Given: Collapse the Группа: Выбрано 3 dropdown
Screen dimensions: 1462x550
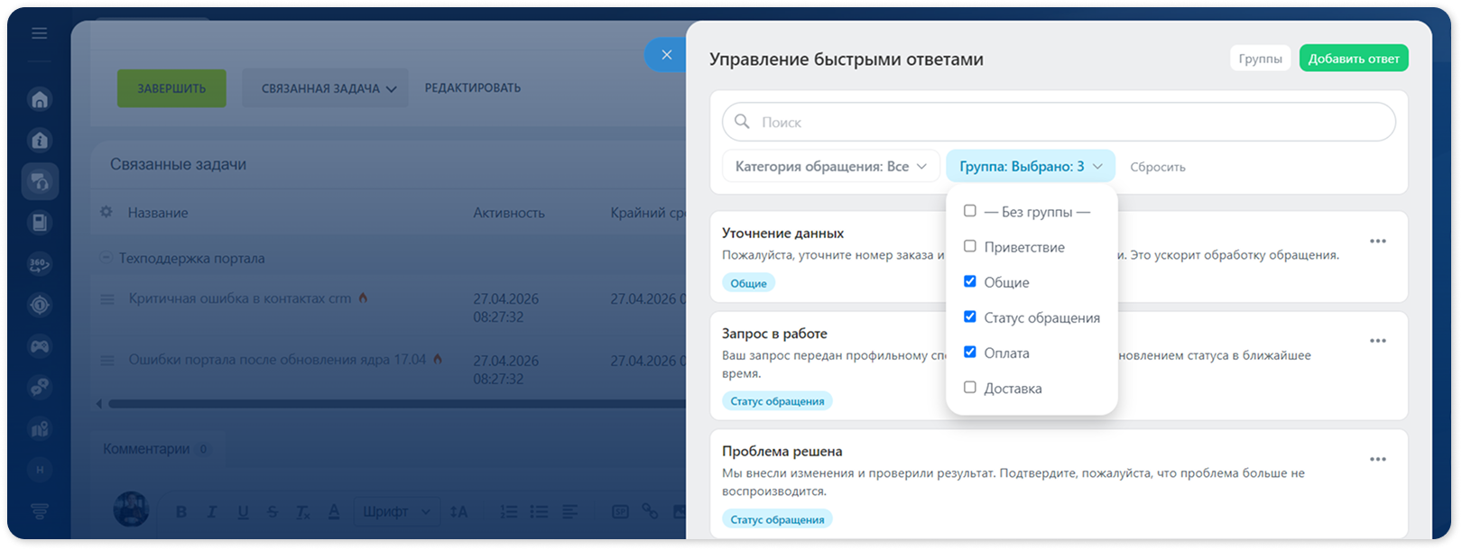Looking at the screenshot, I should [x=1031, y=167].
